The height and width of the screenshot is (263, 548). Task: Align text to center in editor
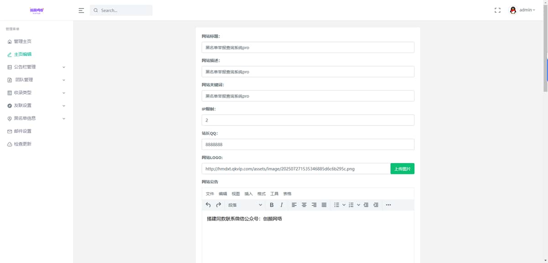[304, 205]
